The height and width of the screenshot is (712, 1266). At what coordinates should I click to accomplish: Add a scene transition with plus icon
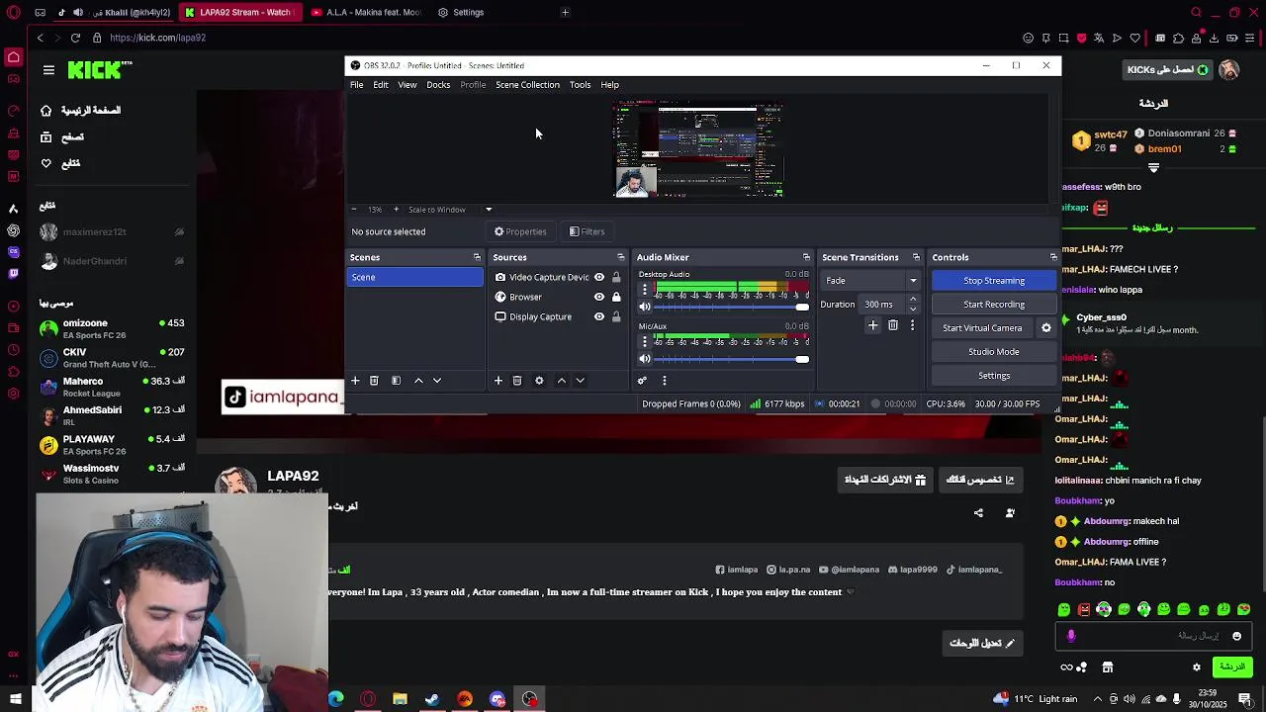873,325
